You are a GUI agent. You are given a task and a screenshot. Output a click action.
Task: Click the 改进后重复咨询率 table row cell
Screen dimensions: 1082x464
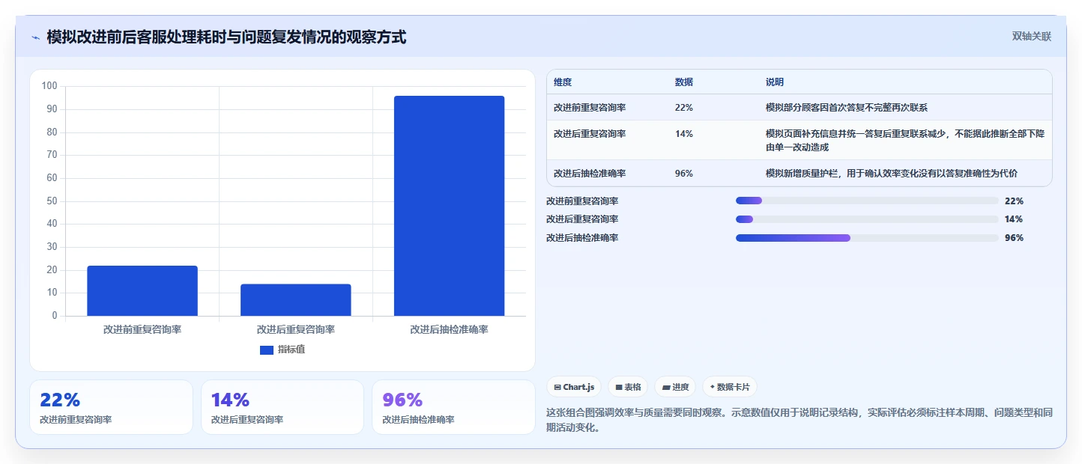point(590,133)
